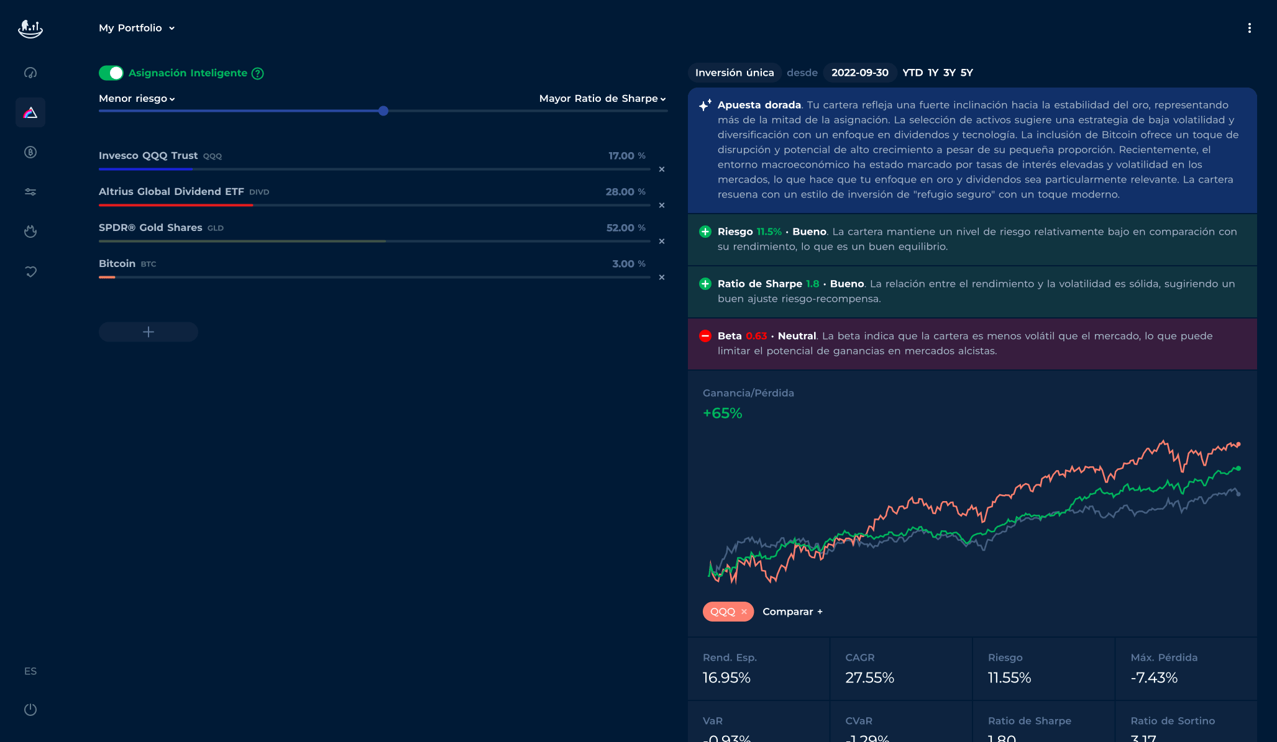Click the Rend. Esp. 16.95% stat

(x=758, y=669)
